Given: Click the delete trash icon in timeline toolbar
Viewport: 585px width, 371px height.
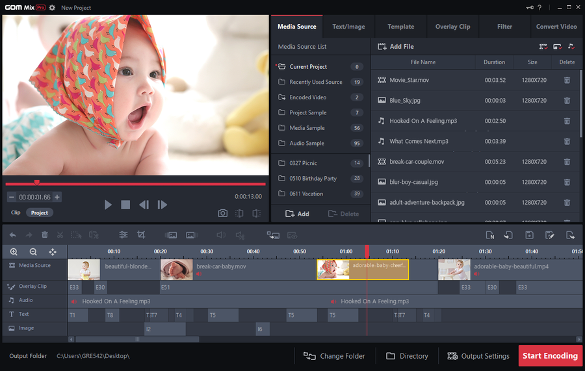Looking at the screenshot, I should (45, 235).
